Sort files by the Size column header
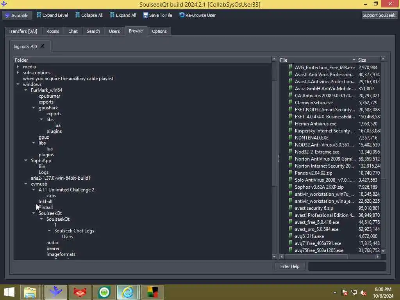Viewport: 400px width, 300px height. 368,60
